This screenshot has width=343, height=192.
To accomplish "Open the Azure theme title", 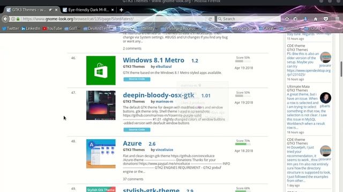I will (132, 143).
